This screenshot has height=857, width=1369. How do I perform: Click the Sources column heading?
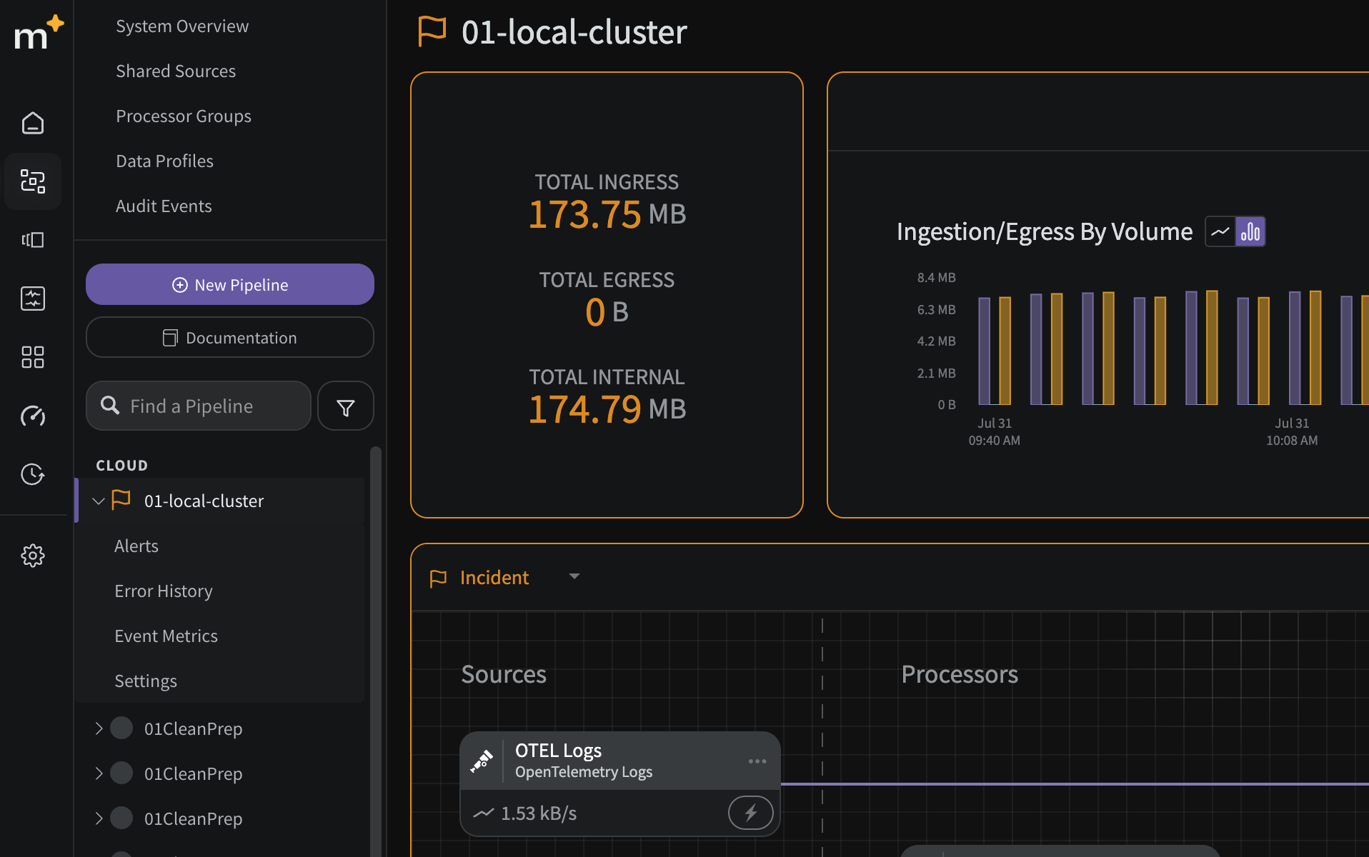(504, 675)
